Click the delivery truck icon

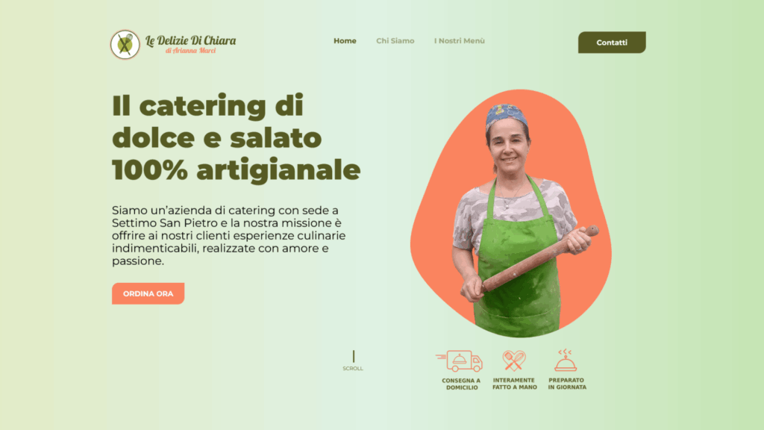(459, 361)
